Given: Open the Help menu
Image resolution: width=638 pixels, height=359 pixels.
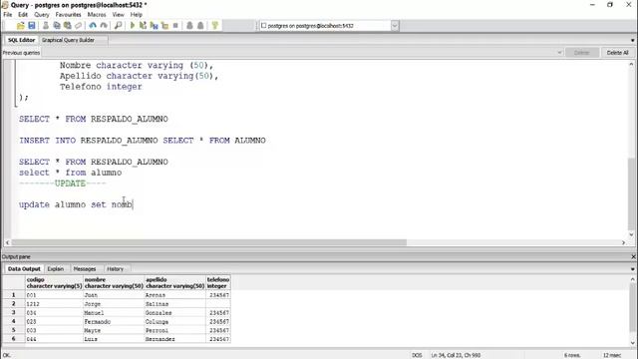Looking at the screenshot, I should [x=137, y=14].
